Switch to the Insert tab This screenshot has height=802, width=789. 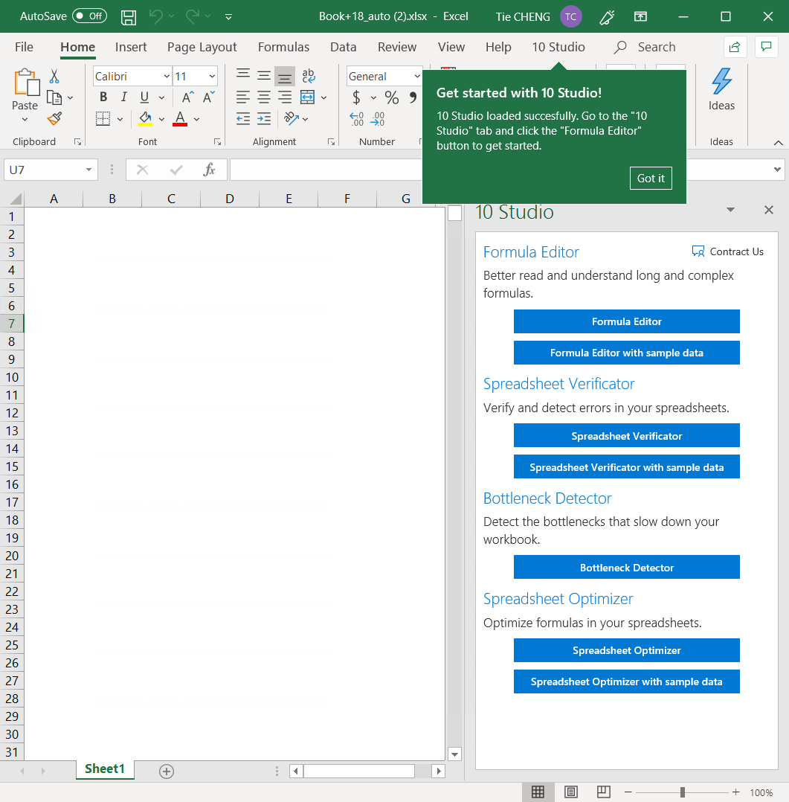tap(131, 47)
